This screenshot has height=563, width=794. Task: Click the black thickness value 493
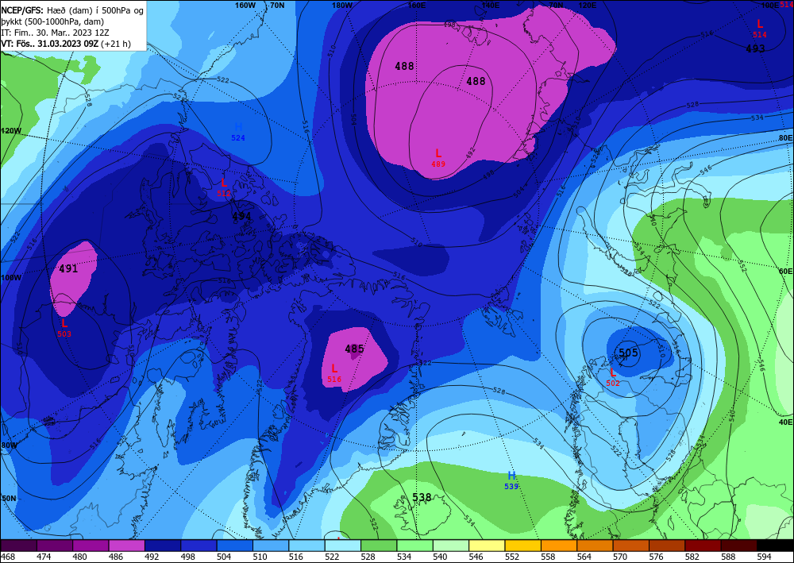pos(755,48)
